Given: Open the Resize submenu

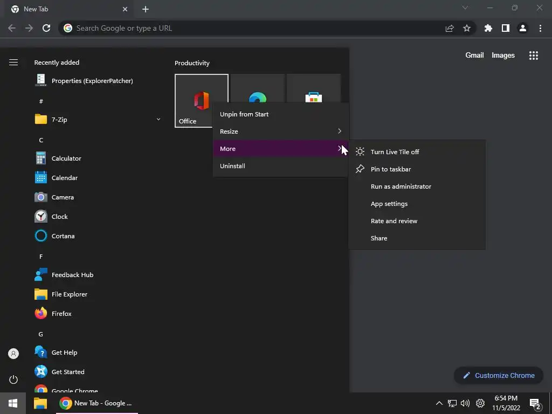Looking at the screenshot, I should point(280,132).
